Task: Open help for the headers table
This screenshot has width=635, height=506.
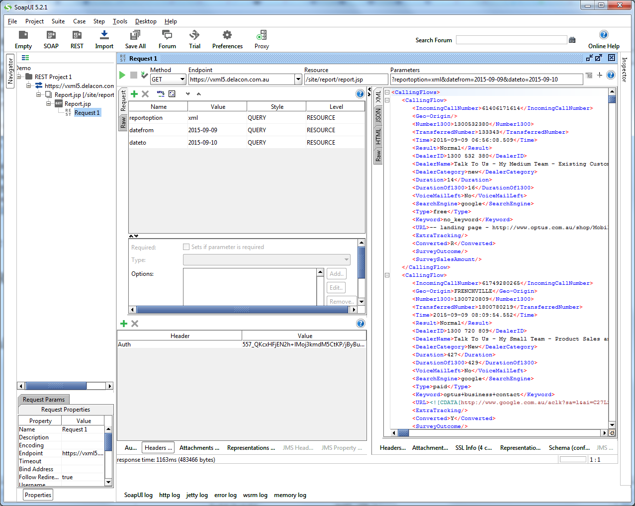Action: point(361,324)
